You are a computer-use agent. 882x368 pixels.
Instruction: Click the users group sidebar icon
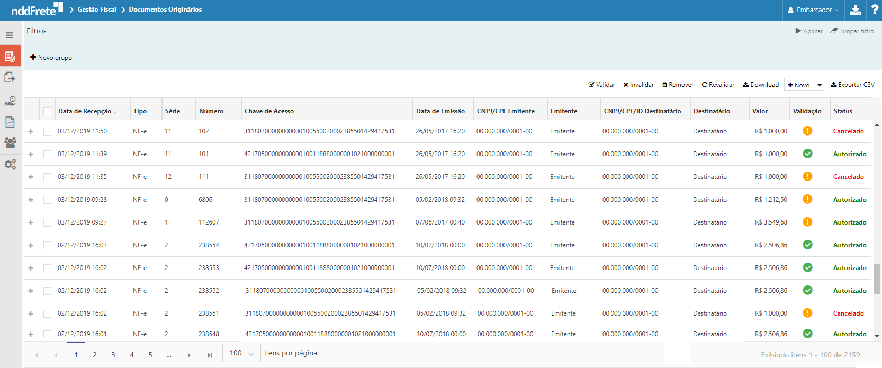10,142
